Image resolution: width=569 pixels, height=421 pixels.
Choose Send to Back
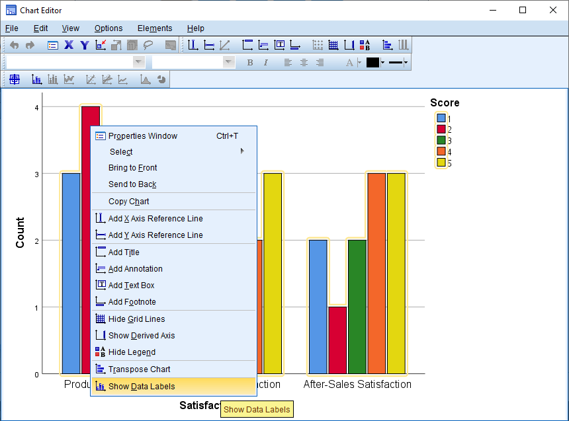(x=173, y=184)
